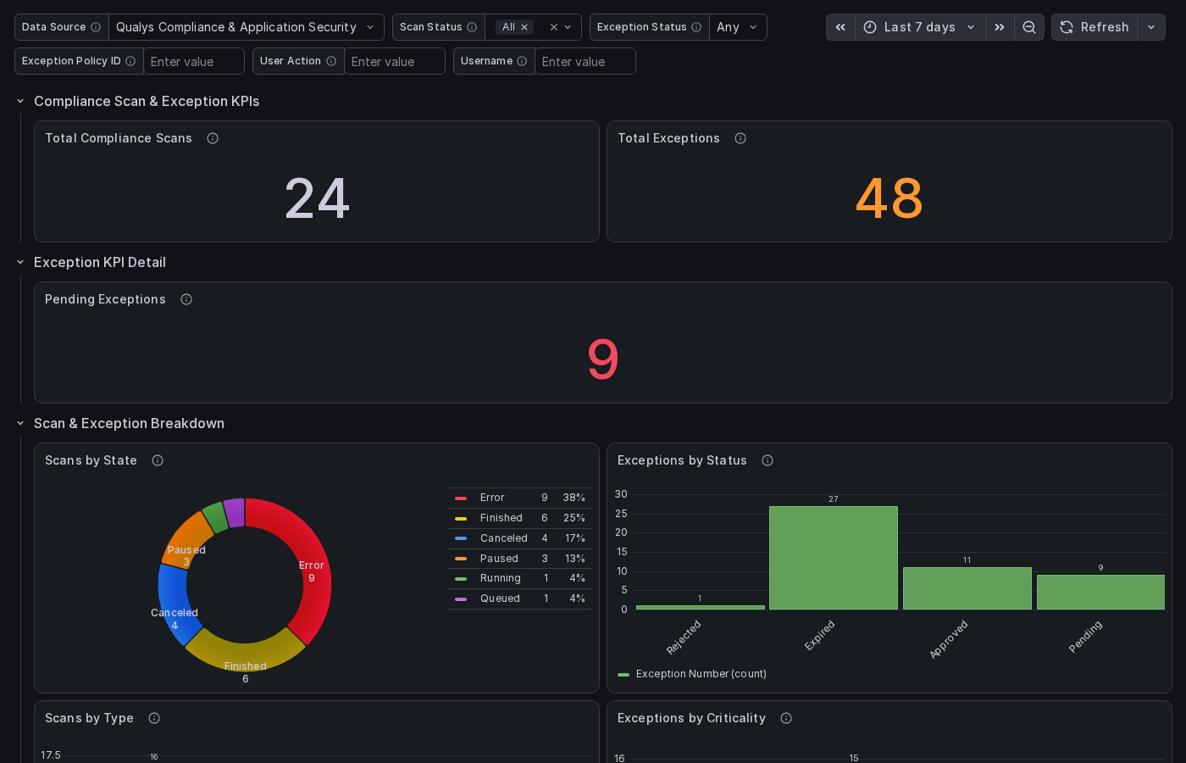Toggle Paused series in legend
The image size is (1186, 763).
[x=499, y=559]
